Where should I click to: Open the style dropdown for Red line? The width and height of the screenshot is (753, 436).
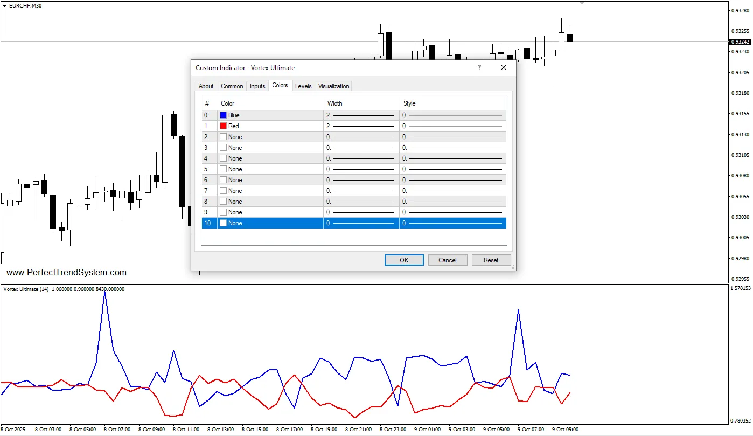(452, 126)
